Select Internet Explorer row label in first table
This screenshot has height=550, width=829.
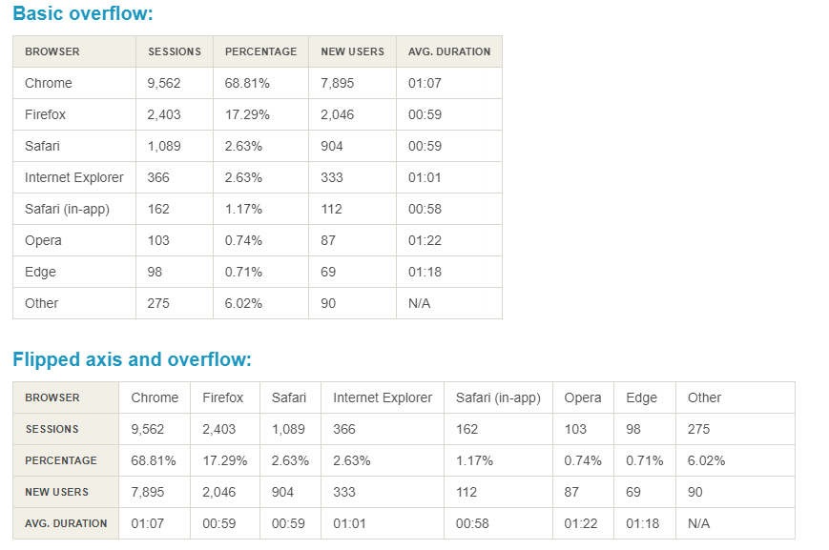74,177
